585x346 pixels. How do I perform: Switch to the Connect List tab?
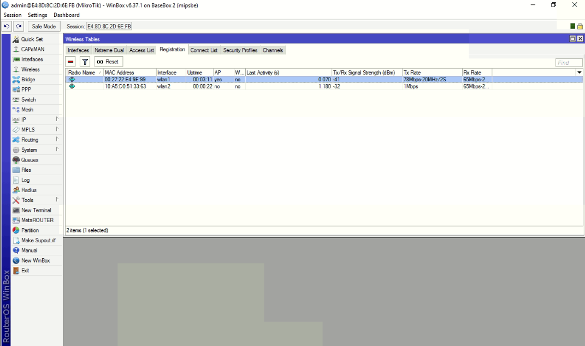[204, 50]
